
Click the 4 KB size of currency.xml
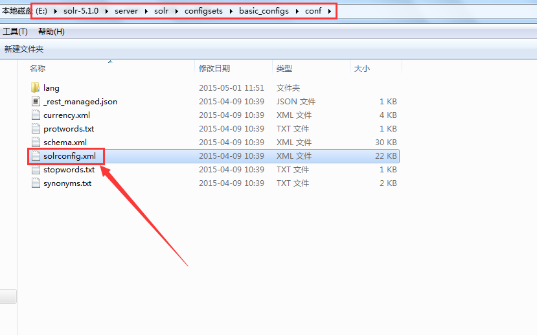point(388,115)
